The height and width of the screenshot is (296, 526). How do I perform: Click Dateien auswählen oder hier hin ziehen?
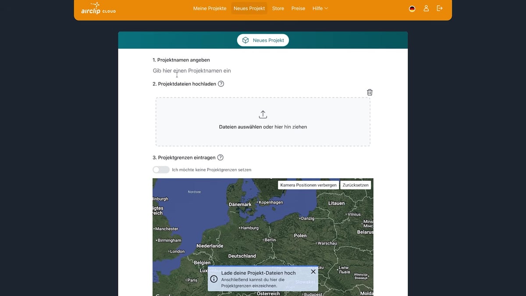[263, 127]
